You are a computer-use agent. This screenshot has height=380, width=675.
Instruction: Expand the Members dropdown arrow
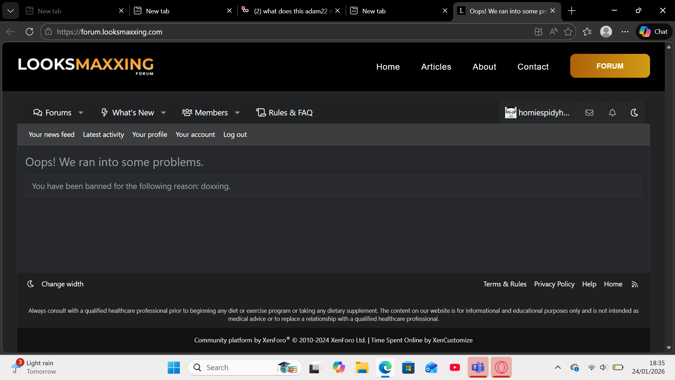pos(237,113)
